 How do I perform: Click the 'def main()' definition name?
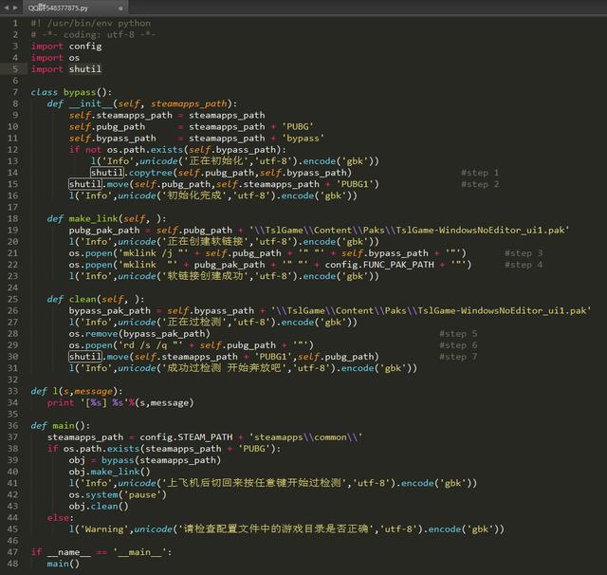pyautogui.click(x=64, y=426)
